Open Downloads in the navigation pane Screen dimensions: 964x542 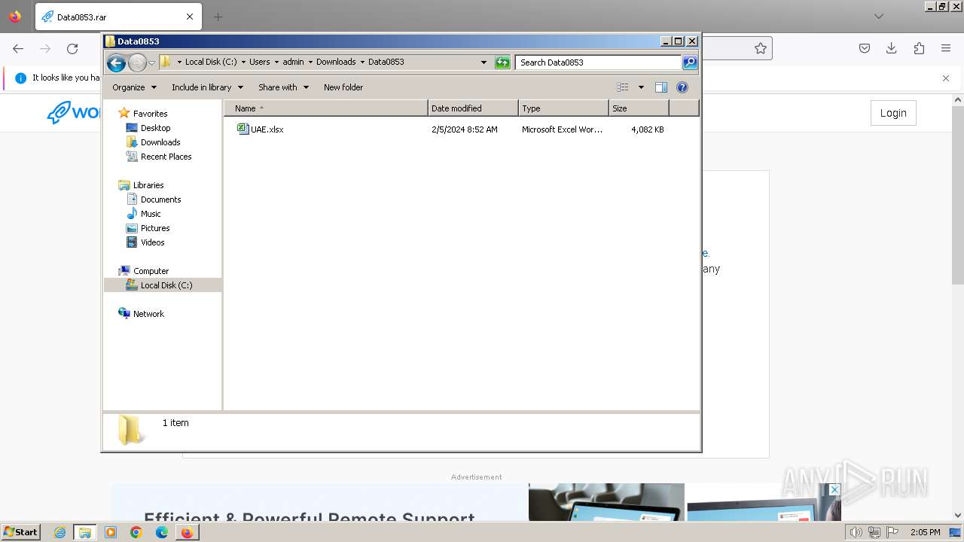[160, 142]
